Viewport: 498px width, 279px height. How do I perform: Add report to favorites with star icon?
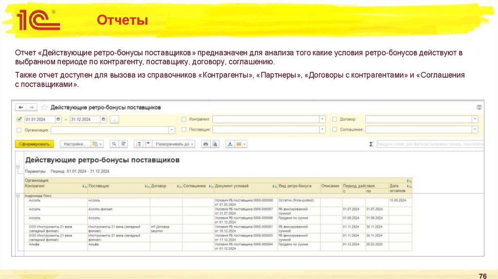(44, 107)
